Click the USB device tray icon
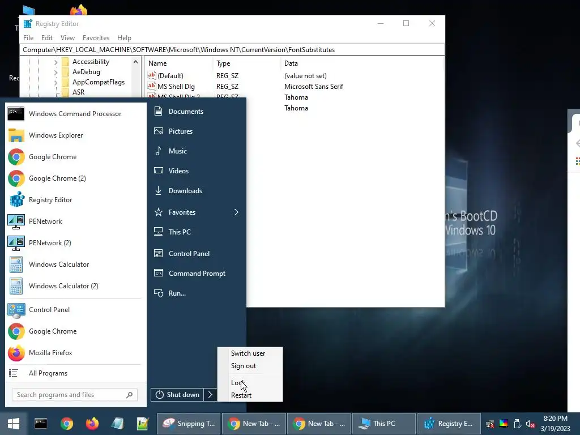The width and height of the screenshot is (580, 435). pyautogui.click(x=517, y=424)
